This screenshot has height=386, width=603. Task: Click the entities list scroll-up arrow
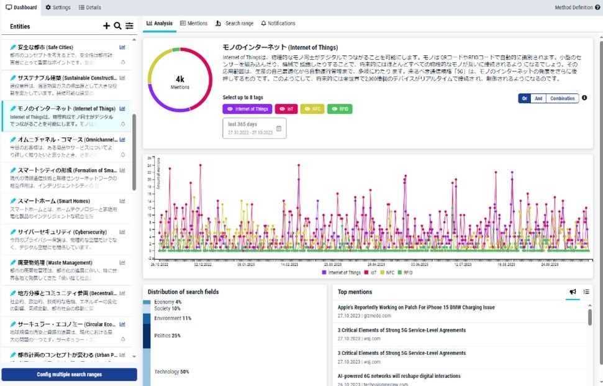[x=134, y=40]
